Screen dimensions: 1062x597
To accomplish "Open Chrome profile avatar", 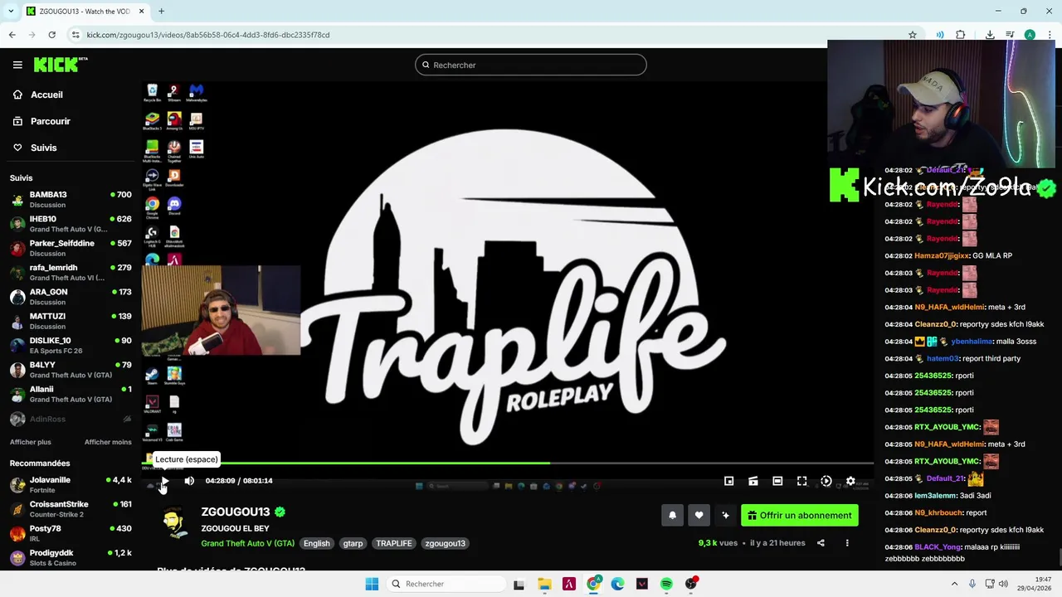I will click(x=1030, y=35).
